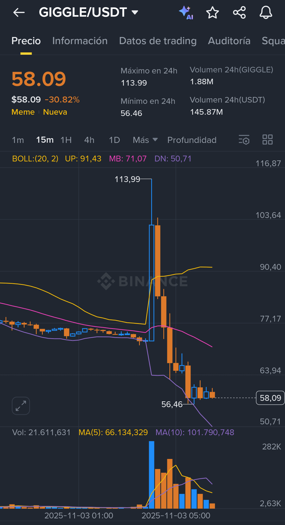The width and height of the screenshot is (285, 525).
Task: Tap the Volumen 24h(GIGGLE) value 1.88M
Action: (x=202, y=82)
